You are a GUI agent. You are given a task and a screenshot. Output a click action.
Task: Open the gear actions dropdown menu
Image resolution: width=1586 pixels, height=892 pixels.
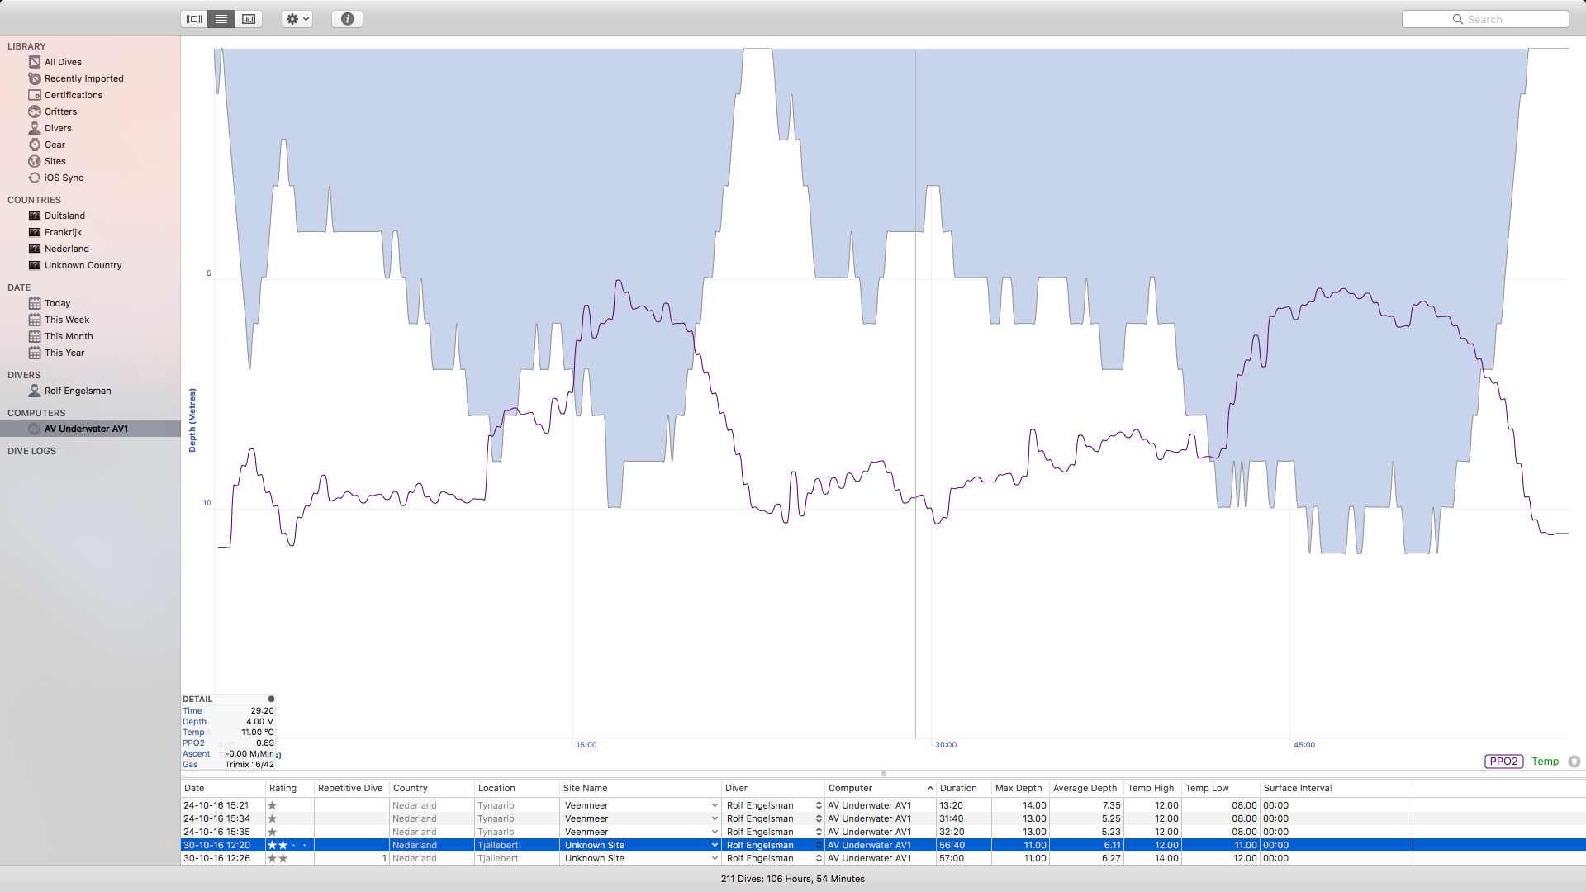click(x=297, y=19)
